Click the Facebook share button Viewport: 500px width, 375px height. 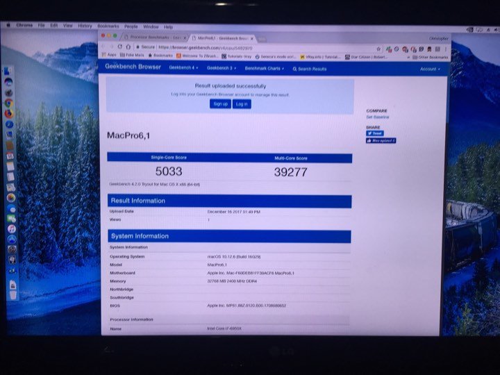click(x=381, y=140)
